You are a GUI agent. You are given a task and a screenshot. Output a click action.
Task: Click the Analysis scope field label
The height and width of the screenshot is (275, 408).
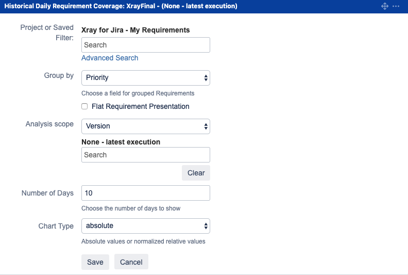click(x=49, y=124)
